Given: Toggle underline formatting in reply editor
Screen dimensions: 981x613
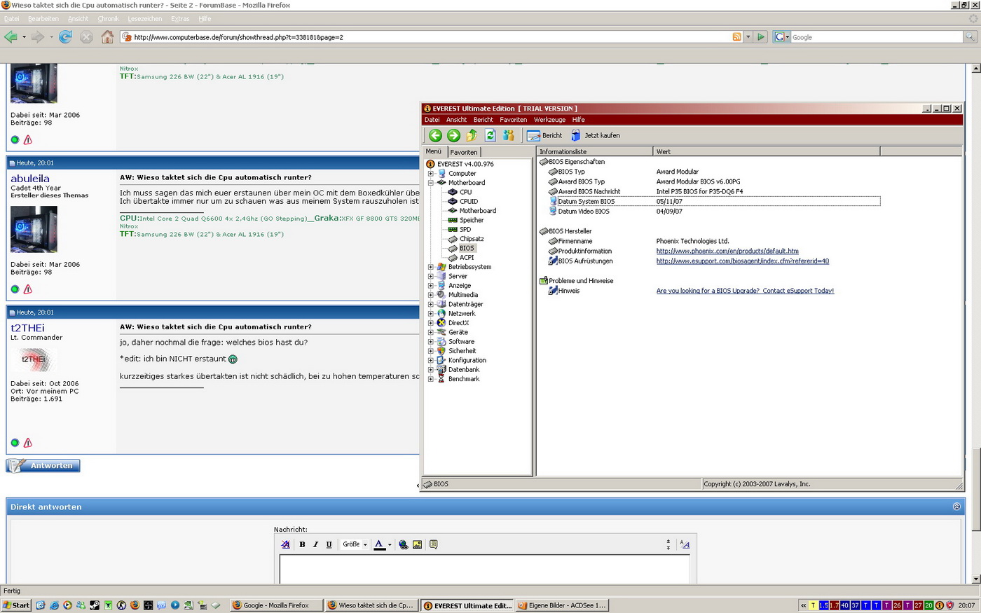Looking at the screenshot, I should pos(329,544).
